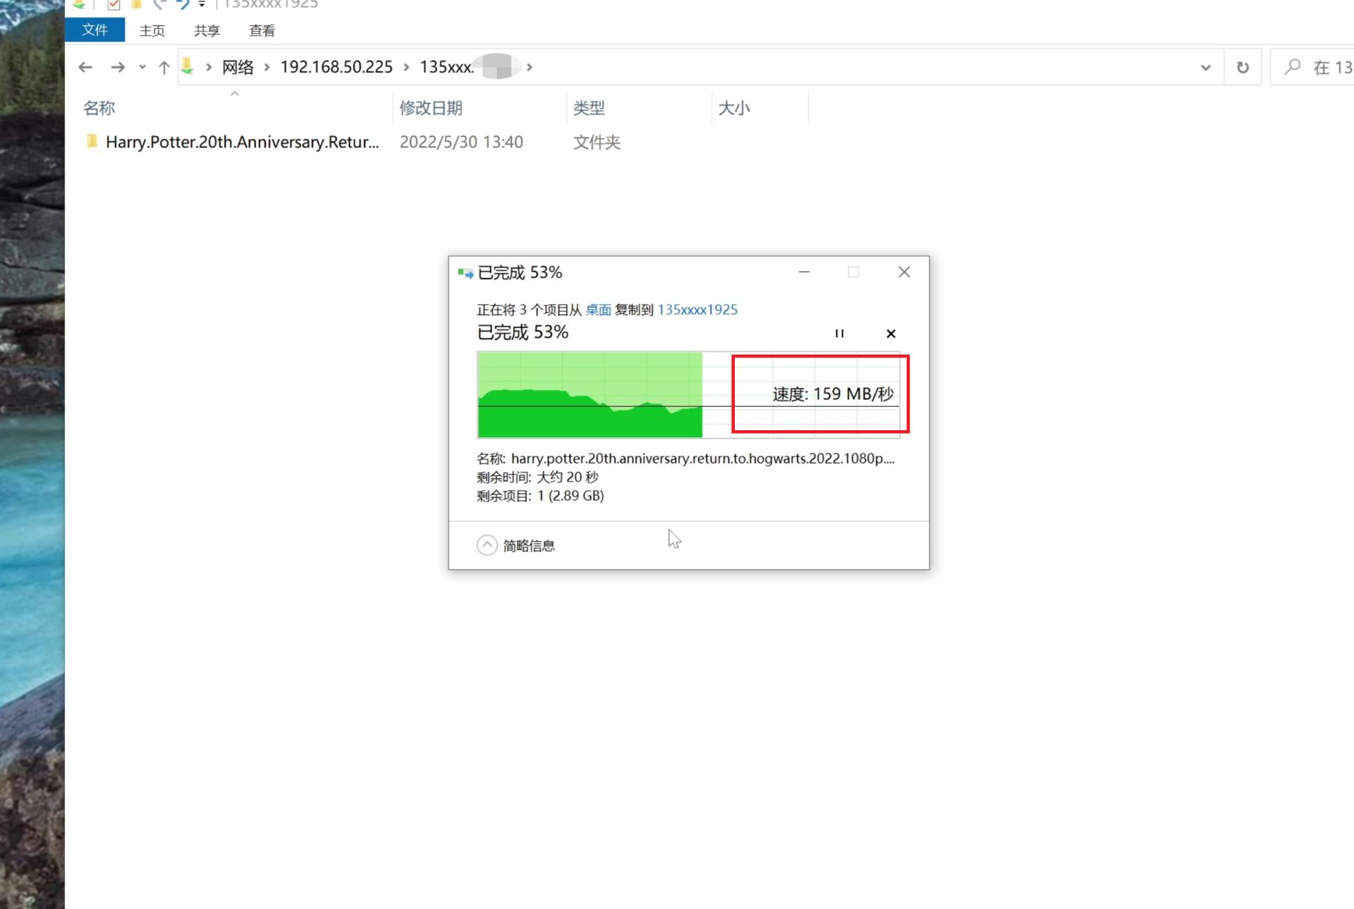Pause the ongoing file copy
The width and height of the screenshot is (1354, 909).
tap(839, 334)
